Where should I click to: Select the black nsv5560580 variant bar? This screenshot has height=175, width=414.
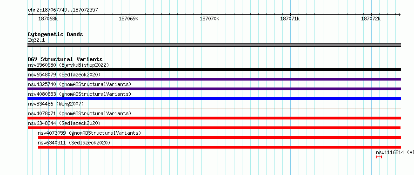214,69
